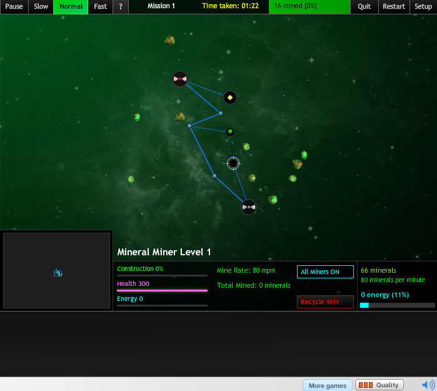Click the pink Health 300 bar
This screenshot has width=437, height=391.
162,291
